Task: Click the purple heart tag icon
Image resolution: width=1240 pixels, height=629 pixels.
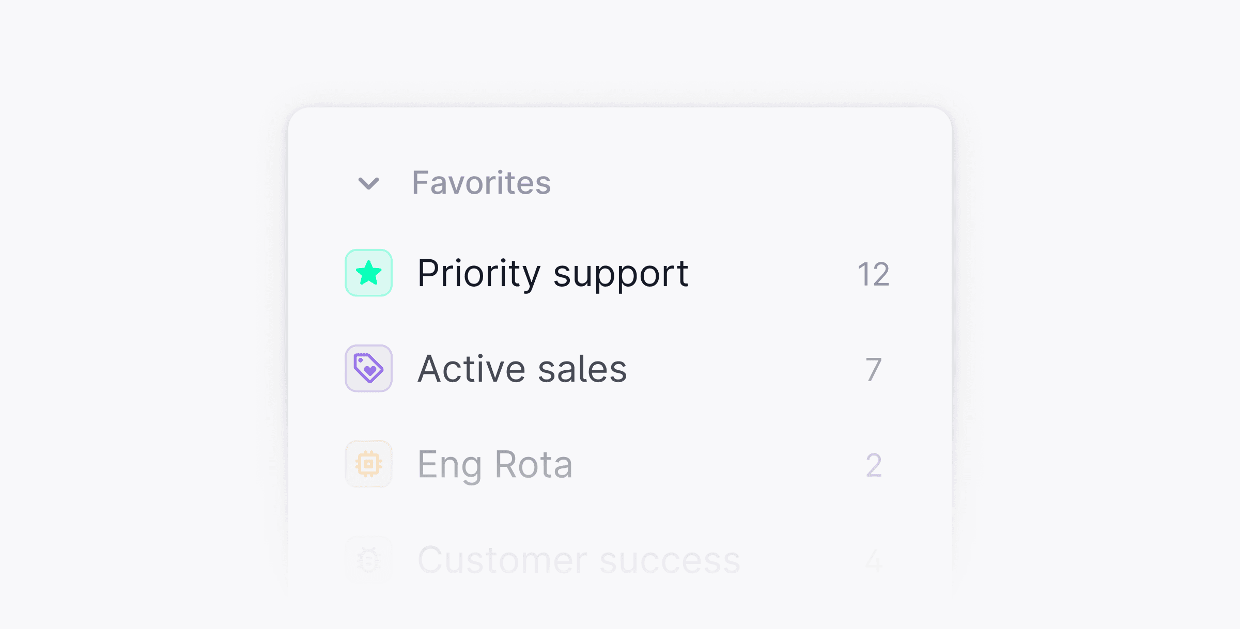Action: click(368, 368)
